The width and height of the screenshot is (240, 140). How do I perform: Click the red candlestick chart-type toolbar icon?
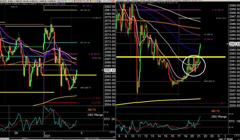(75, 1)
